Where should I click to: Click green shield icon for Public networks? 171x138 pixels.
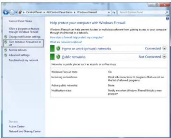[58, 57]
